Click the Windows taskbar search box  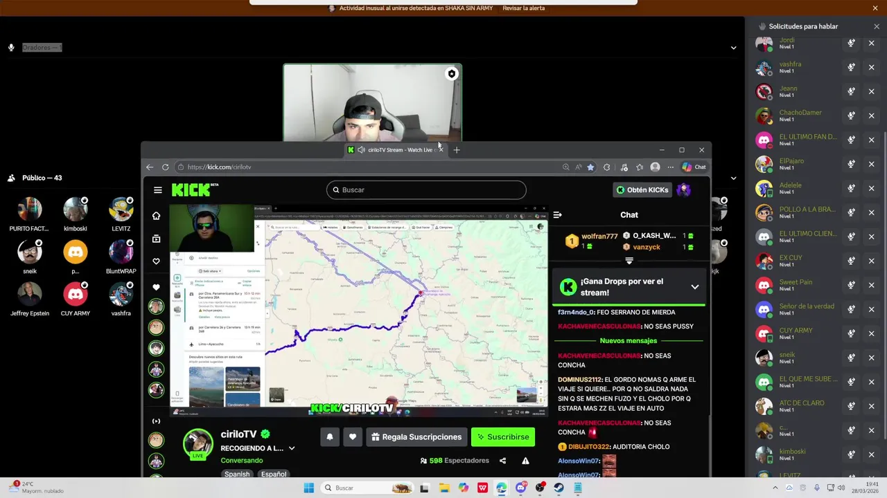pyautogui.click(x=368, y=488)
